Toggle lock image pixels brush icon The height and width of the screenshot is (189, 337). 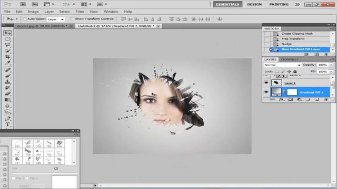tap(283, 71)
